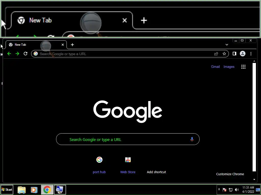The width and height of the screenshot is (261, 195).
Task: Open the Chrome side panel icon
Action: click(x=234, y=54)
